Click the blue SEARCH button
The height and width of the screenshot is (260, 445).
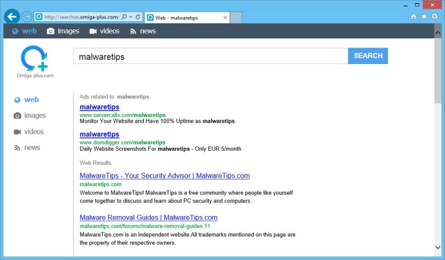(368, 56)
